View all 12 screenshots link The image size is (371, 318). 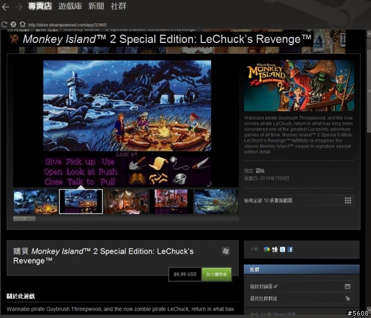[x=268, y=201]
